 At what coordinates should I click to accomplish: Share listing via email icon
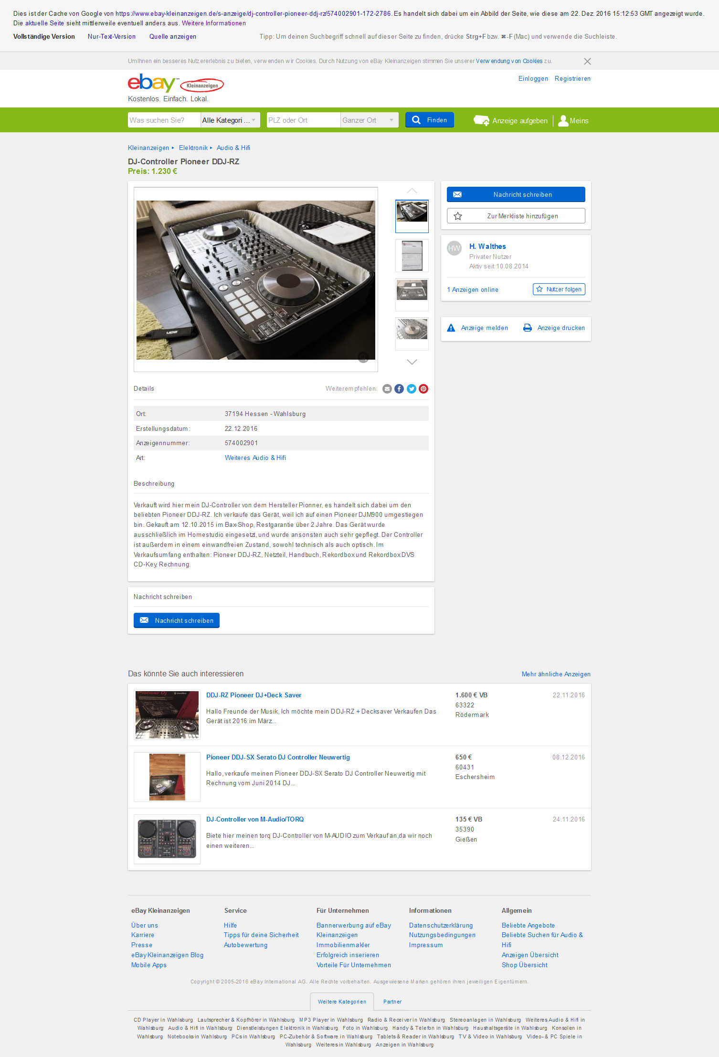tap(387, 389)
